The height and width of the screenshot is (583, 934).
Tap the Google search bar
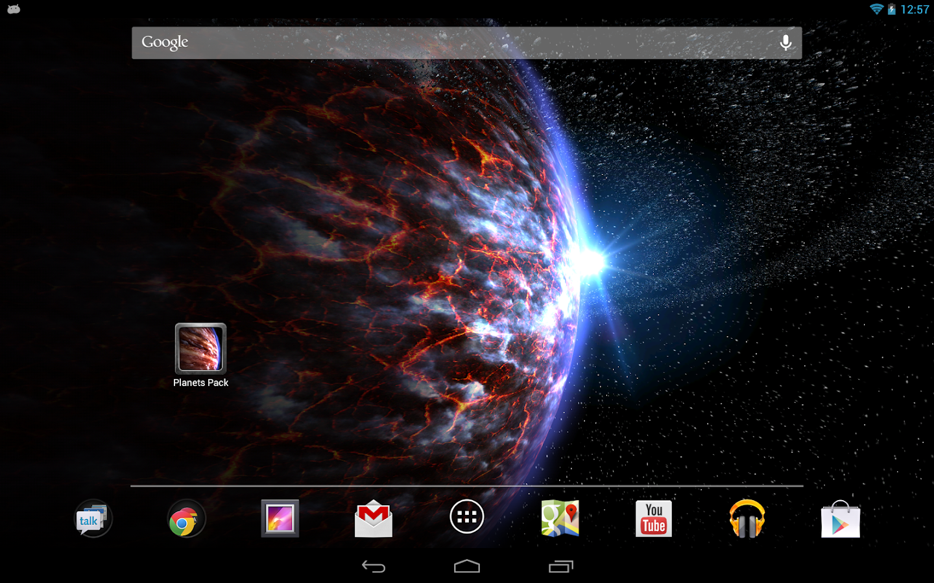[x=466, y=43]
